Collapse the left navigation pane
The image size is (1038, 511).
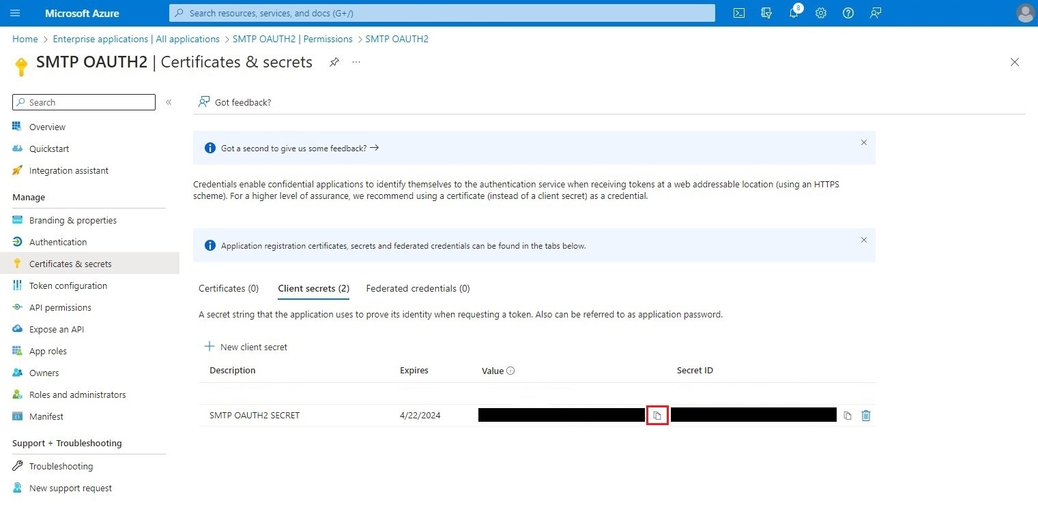click(x=169, y=102)
